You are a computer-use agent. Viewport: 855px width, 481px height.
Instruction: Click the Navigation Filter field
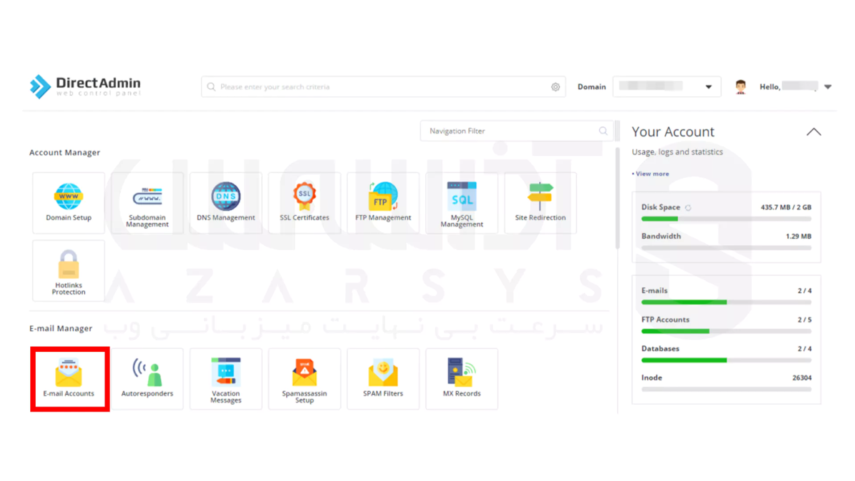[512, 131]
